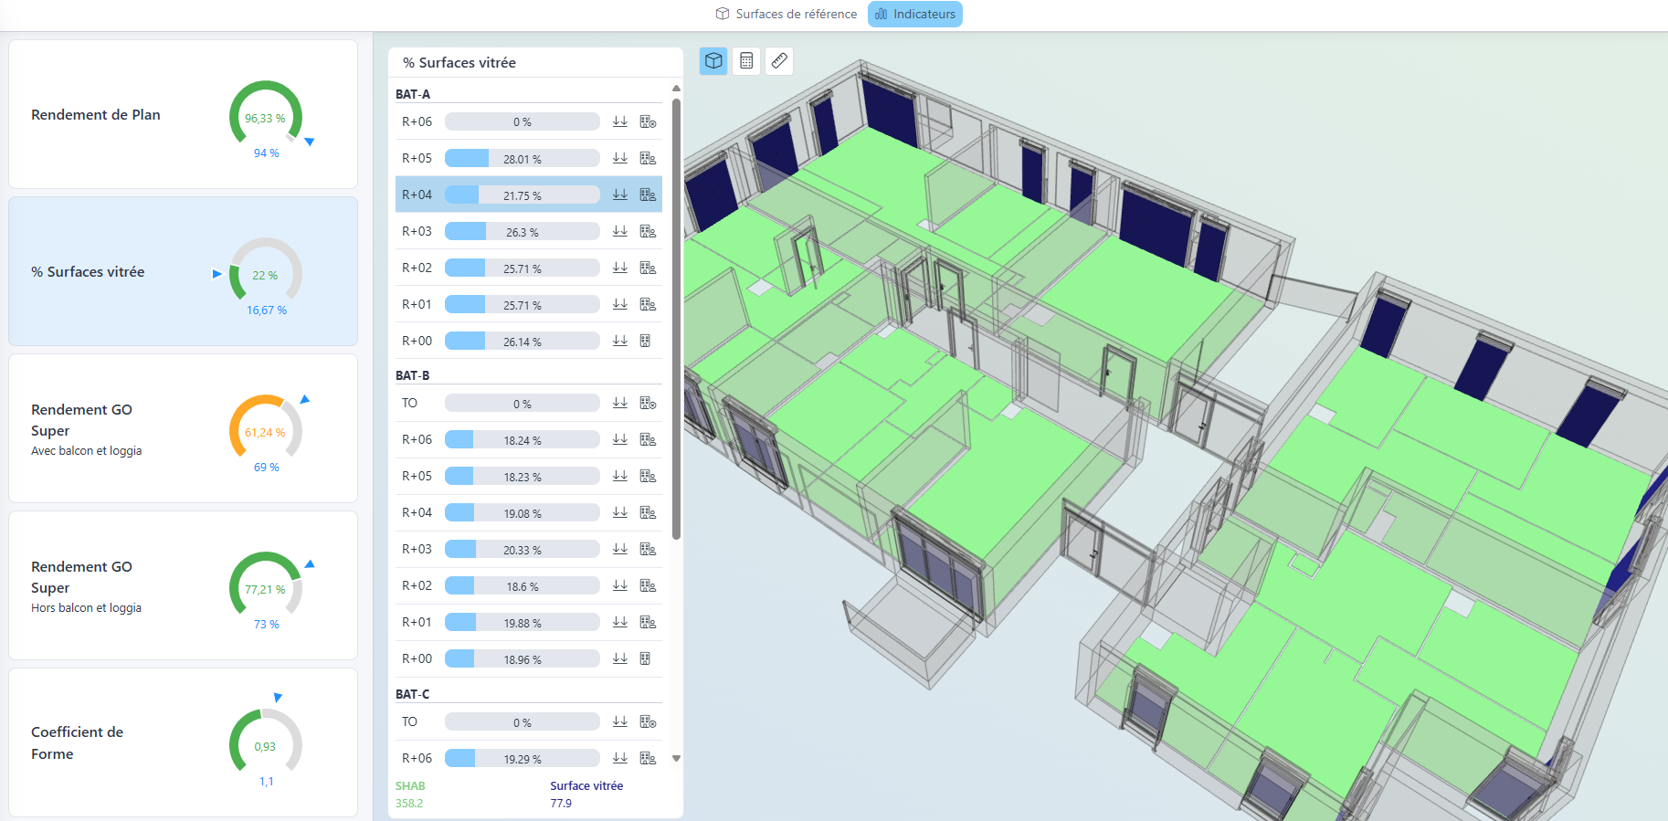The width and height of the screenshot is (1668, 821).
Task: Click double down-arrow icon for BAT-B R+00
Action: 620,658
